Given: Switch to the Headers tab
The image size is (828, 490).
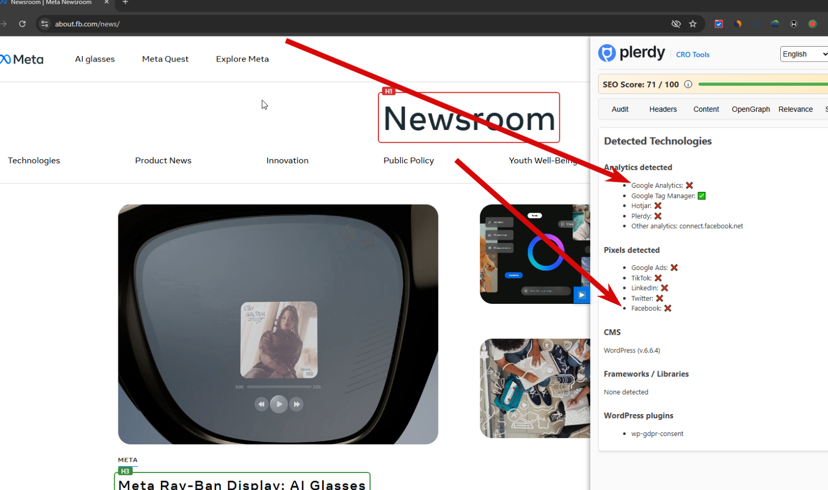Looking at the screenshot, I should [x=663, y=109].
